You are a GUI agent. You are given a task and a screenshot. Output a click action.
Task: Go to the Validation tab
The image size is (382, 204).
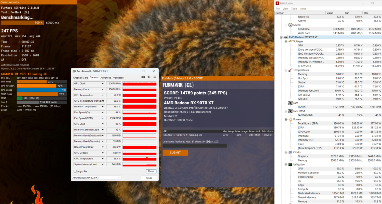(118, 78)
